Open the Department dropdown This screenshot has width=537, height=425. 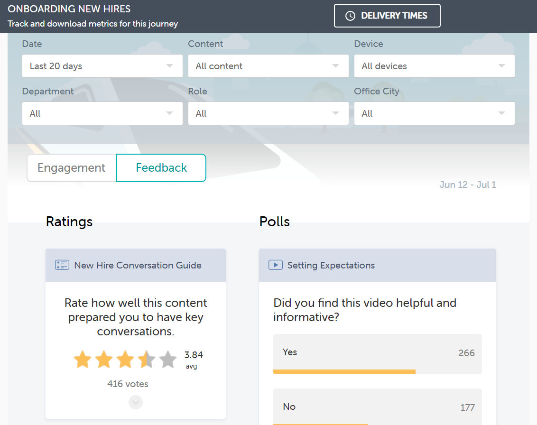[102, 113]
